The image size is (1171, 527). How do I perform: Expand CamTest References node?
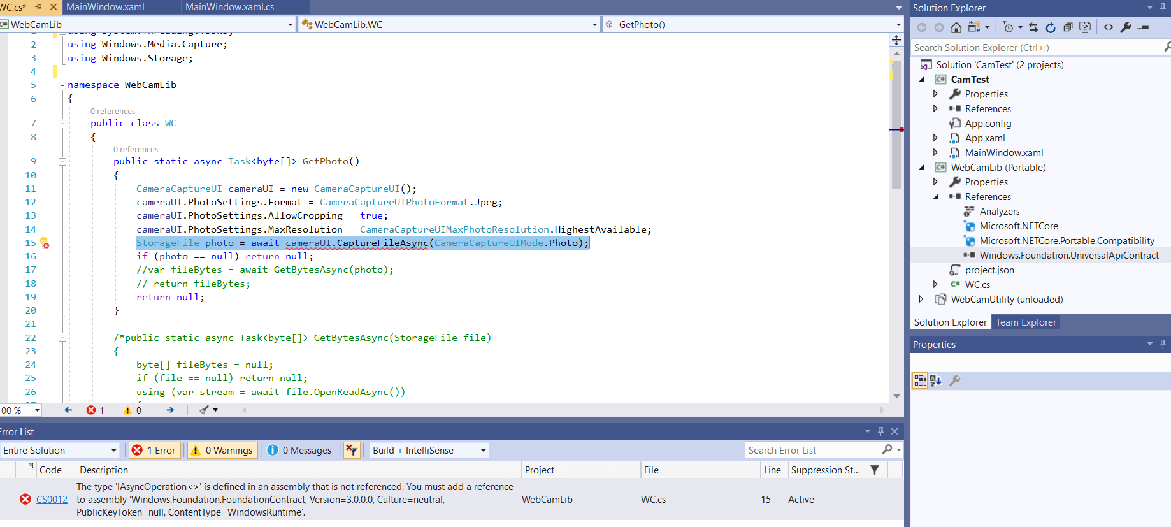click(x=935, y=109)
